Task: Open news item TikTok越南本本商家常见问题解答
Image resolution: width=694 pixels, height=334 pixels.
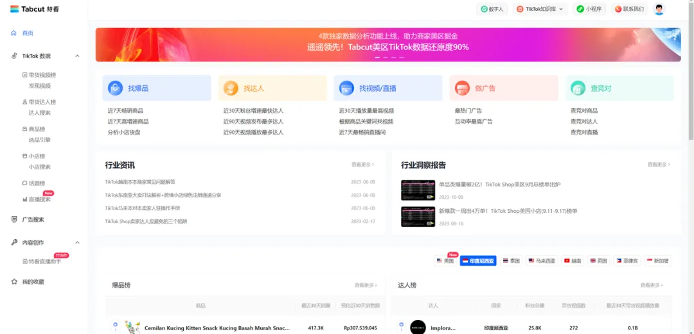Action: [140, 182]
